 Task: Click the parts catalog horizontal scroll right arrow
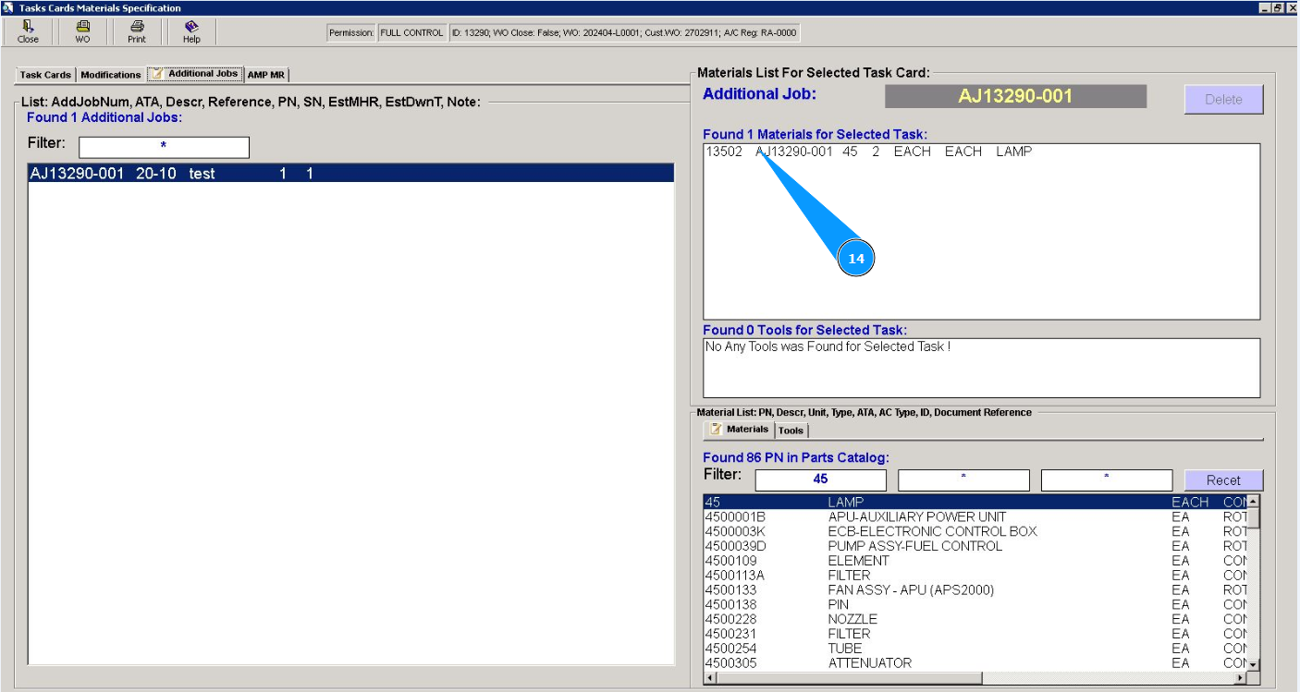click(x=1241, y=678)
